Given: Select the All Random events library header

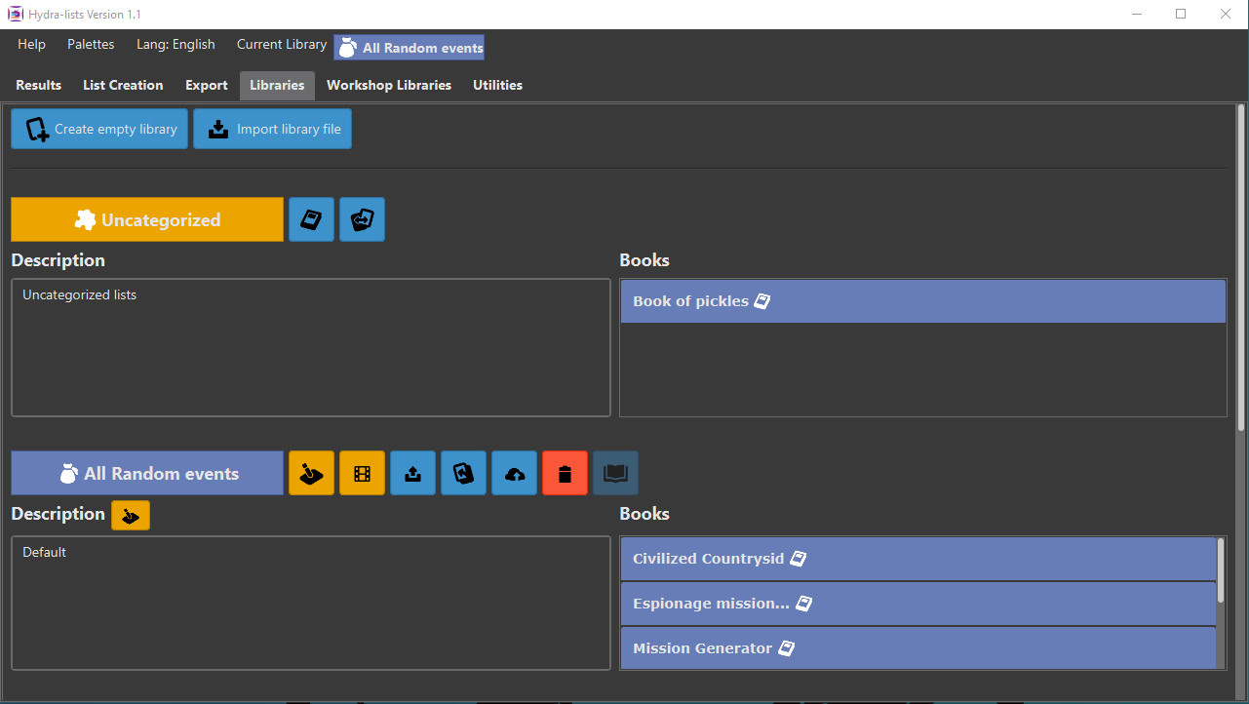Looking at the screenshot, I should click(x=146, y=473).
